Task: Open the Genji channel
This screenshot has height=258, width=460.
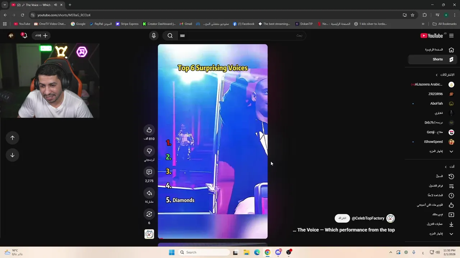Action: tap(433, 132)
